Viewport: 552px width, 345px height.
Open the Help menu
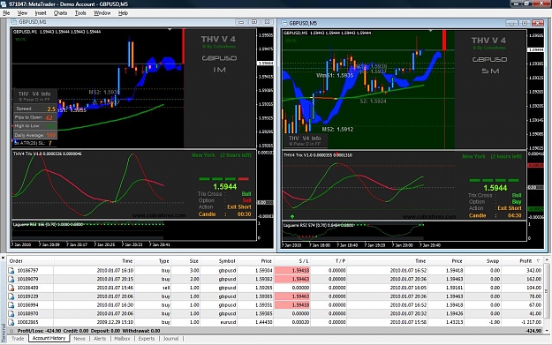coord(123,13)
